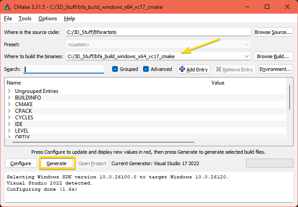Click the CMake logo icon in title bar
Image resolution: width=298 pixels, height=207 pixels.
[x=8, y=7]
